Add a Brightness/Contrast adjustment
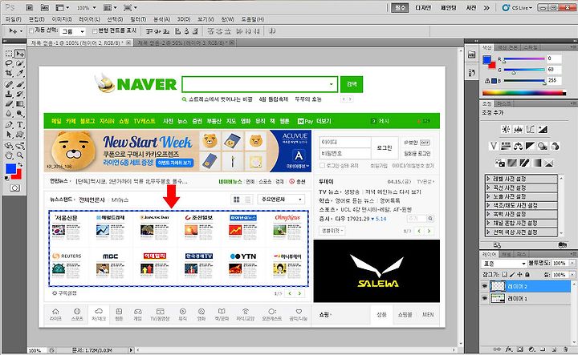Image resolution: width=578 pixels, height=355 pixels. 506,129
